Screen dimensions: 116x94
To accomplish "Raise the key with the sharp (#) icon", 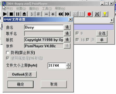I will [x=38, y=14].
